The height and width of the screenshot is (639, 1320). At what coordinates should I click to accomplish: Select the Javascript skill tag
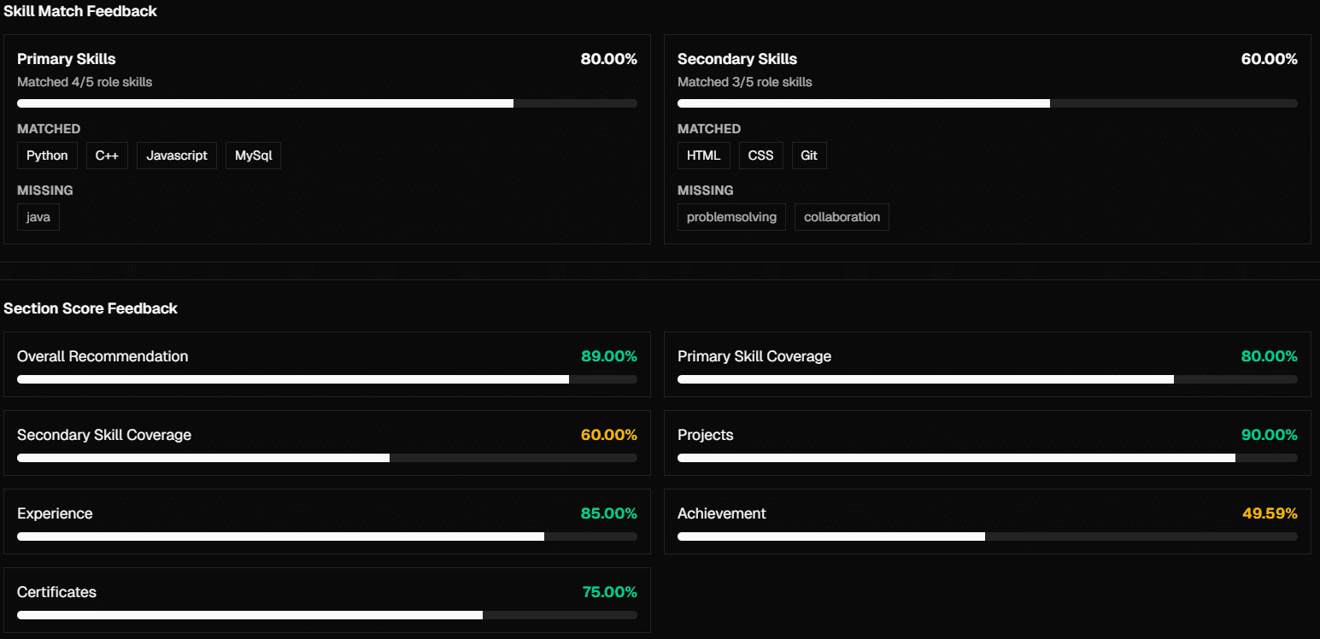[x=177, y=155]
